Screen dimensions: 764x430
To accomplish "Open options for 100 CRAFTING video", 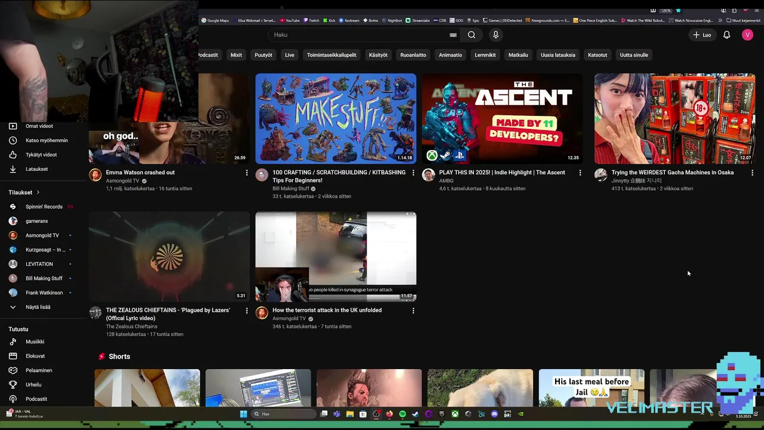I will pyautogui.click(x=413, y=173).
